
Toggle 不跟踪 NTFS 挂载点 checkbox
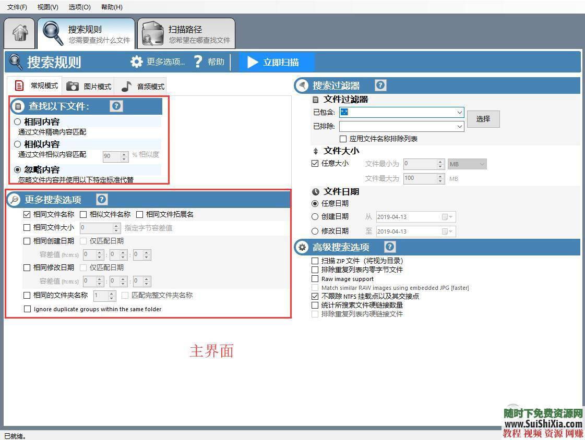point(315,297)
